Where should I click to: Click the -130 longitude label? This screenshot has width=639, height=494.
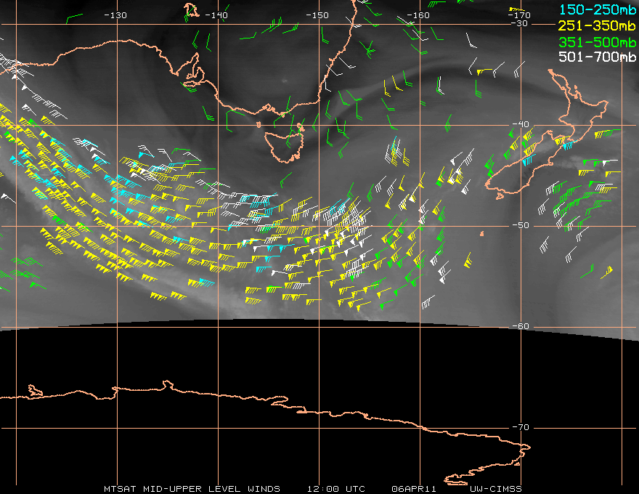(115, 15)
